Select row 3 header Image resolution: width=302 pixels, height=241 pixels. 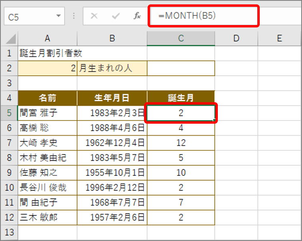click(9, 83)
